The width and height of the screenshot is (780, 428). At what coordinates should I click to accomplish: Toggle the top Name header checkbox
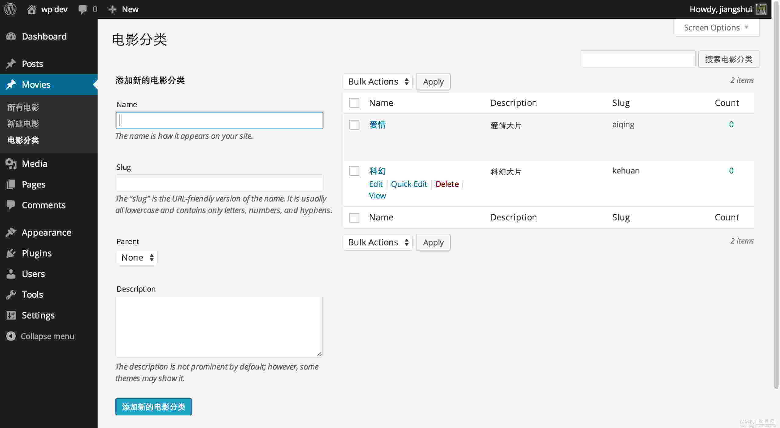tap(354, 103)
